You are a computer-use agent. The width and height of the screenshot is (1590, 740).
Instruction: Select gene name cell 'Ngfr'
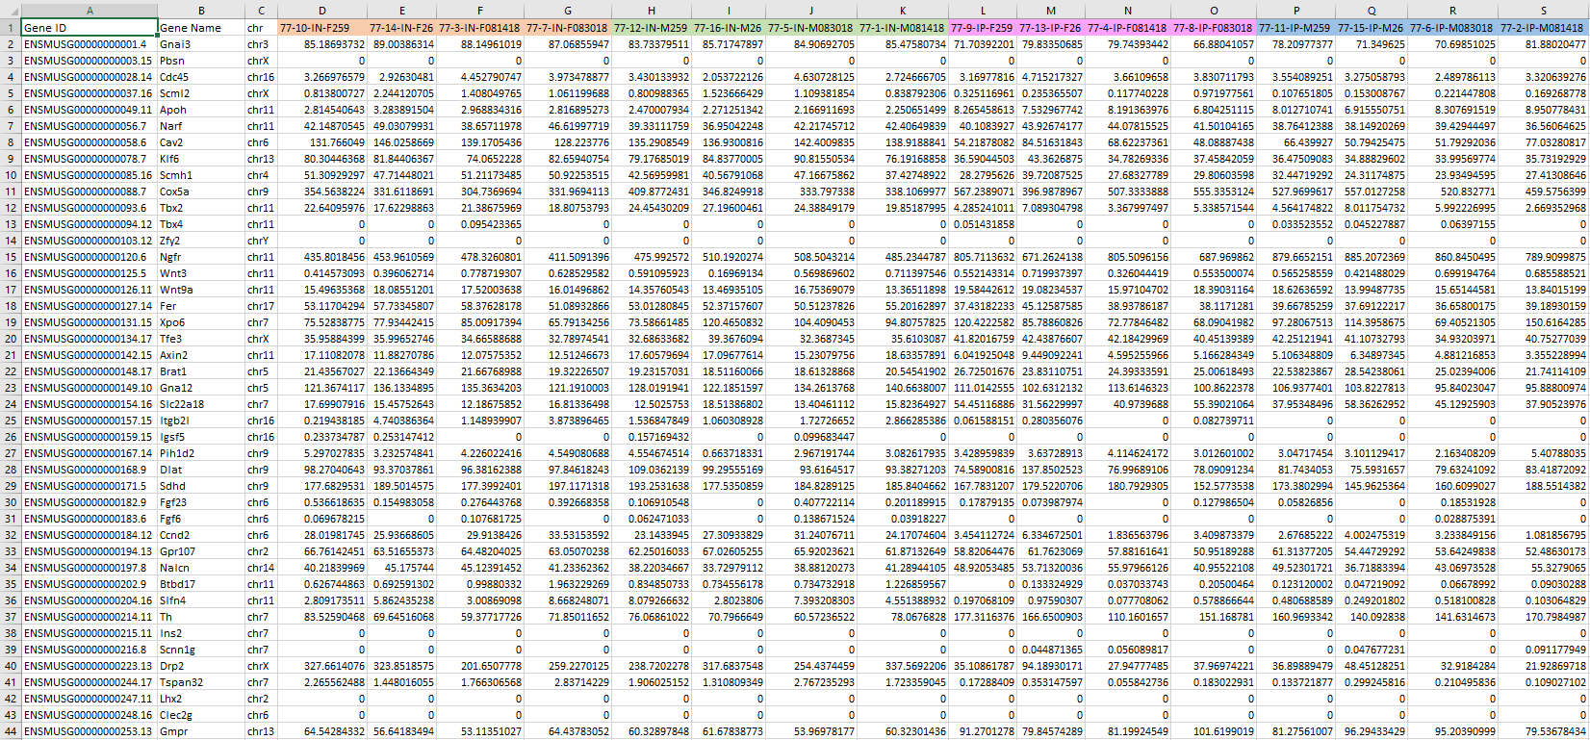click(x=201, y=257)
